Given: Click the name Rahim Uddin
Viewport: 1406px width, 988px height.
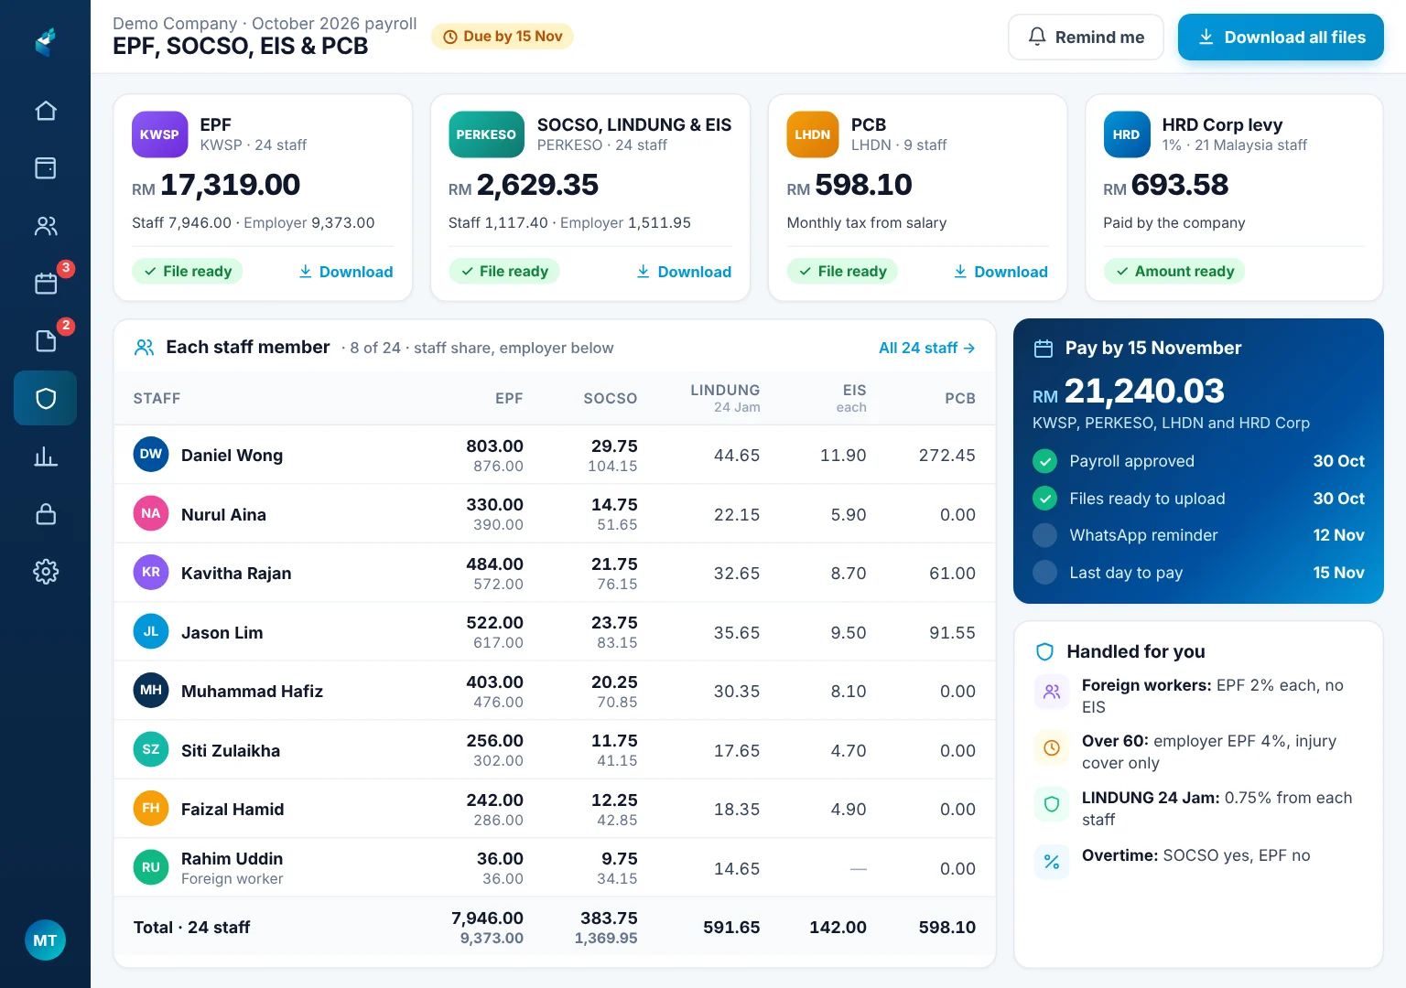Looking at the screenshot, I should click(232, 859).
